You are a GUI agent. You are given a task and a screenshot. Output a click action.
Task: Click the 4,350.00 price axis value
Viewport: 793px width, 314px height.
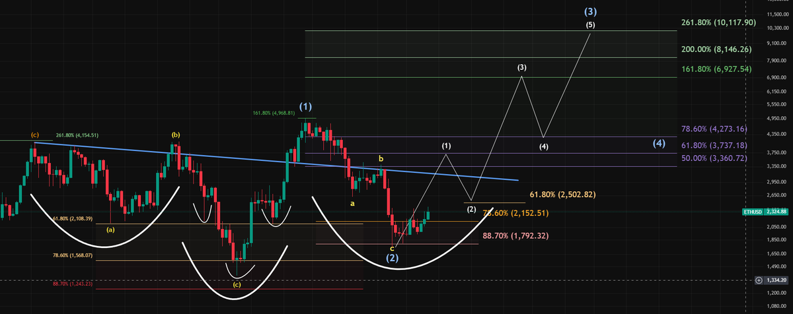[x=777, y=134]
